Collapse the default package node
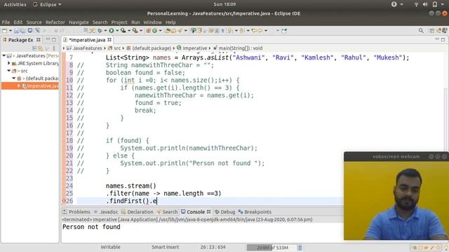The width and height of the screenshot is (449, 252). (x=14, y=78)
